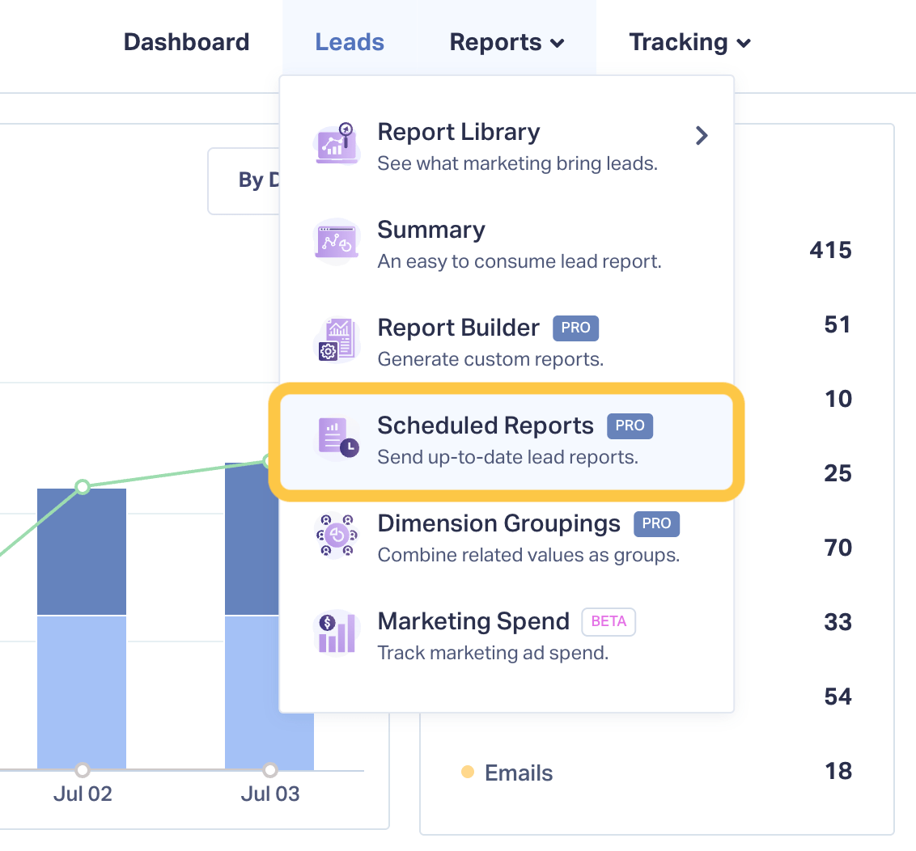The width and height of the screenshot is (916, 851).
Task: Select Scheduled Reports menu entry
Action: click(x=507, y=442)
